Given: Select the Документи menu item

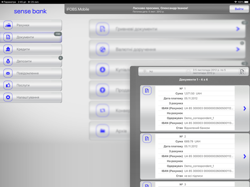Looking at the screenshot, I should [31, 37].
